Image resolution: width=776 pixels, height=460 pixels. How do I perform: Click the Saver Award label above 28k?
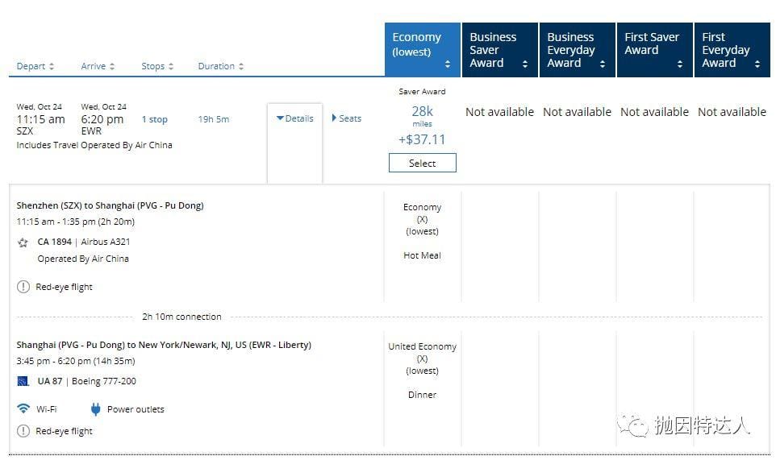pos(422,91)
